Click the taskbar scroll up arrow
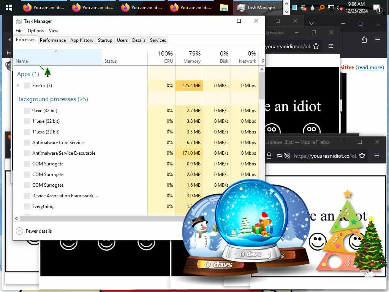The image size is (389, 292). (x=286, y=4)
